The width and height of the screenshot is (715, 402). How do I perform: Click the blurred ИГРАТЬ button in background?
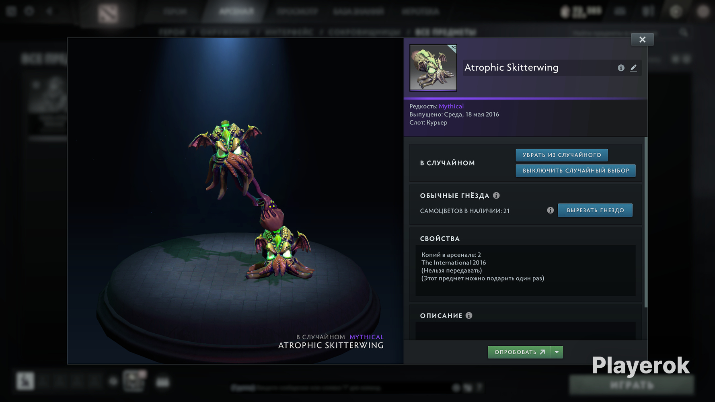[631, 385]
